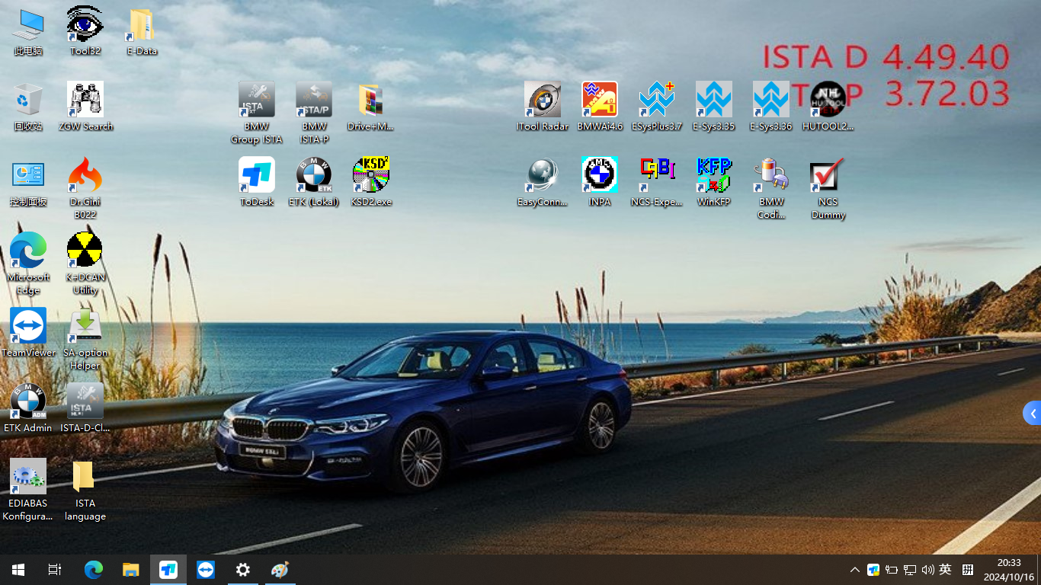This screenshot has width=1041, height=585.
Task: Open the Control Panel (控制面板) icon
Action: point(28,182)
